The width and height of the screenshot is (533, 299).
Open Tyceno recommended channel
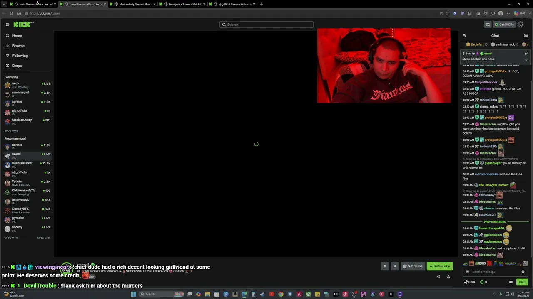(27, 183)
